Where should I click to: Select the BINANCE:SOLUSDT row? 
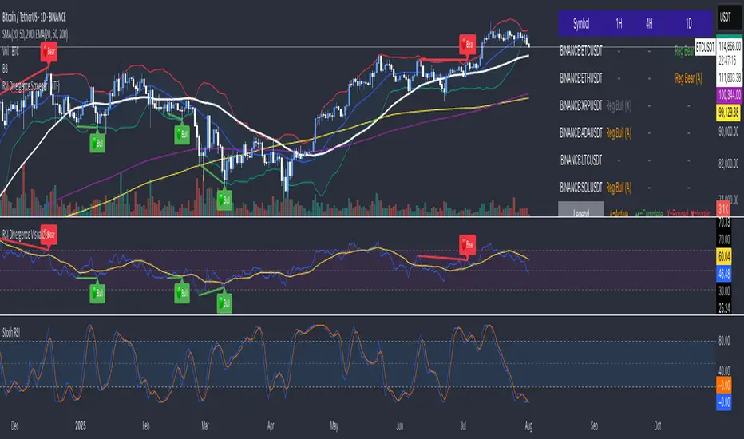tap(635, 188)
